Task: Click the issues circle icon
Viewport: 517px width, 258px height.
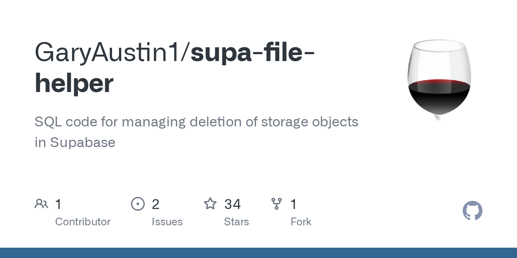Action: [x=137, y=204]
